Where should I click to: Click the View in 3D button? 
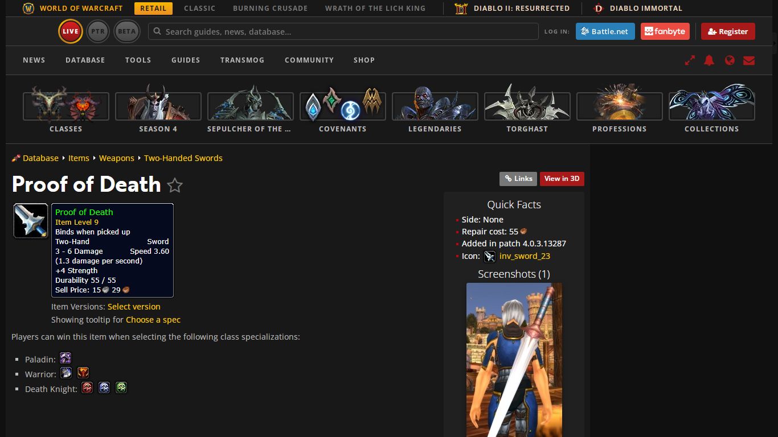pos(562,179)
